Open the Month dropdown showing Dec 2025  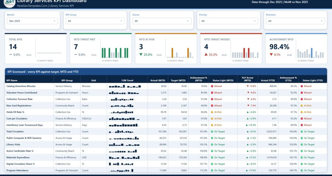point(32,21)
